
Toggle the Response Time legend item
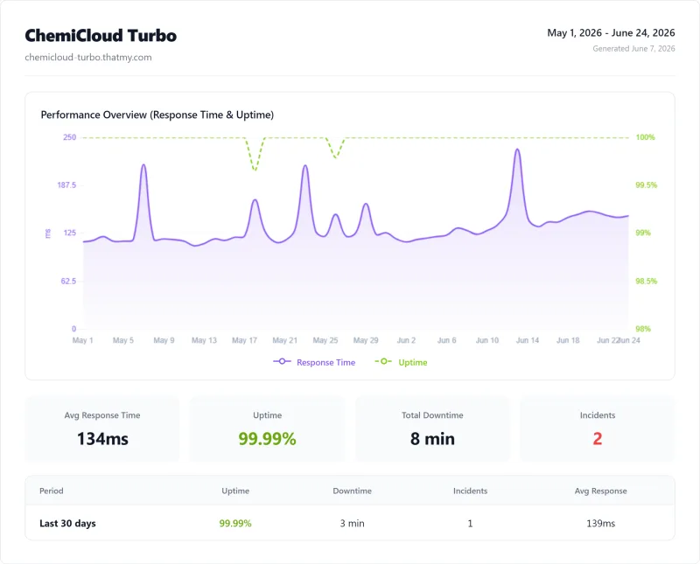[x=314, y=362]
